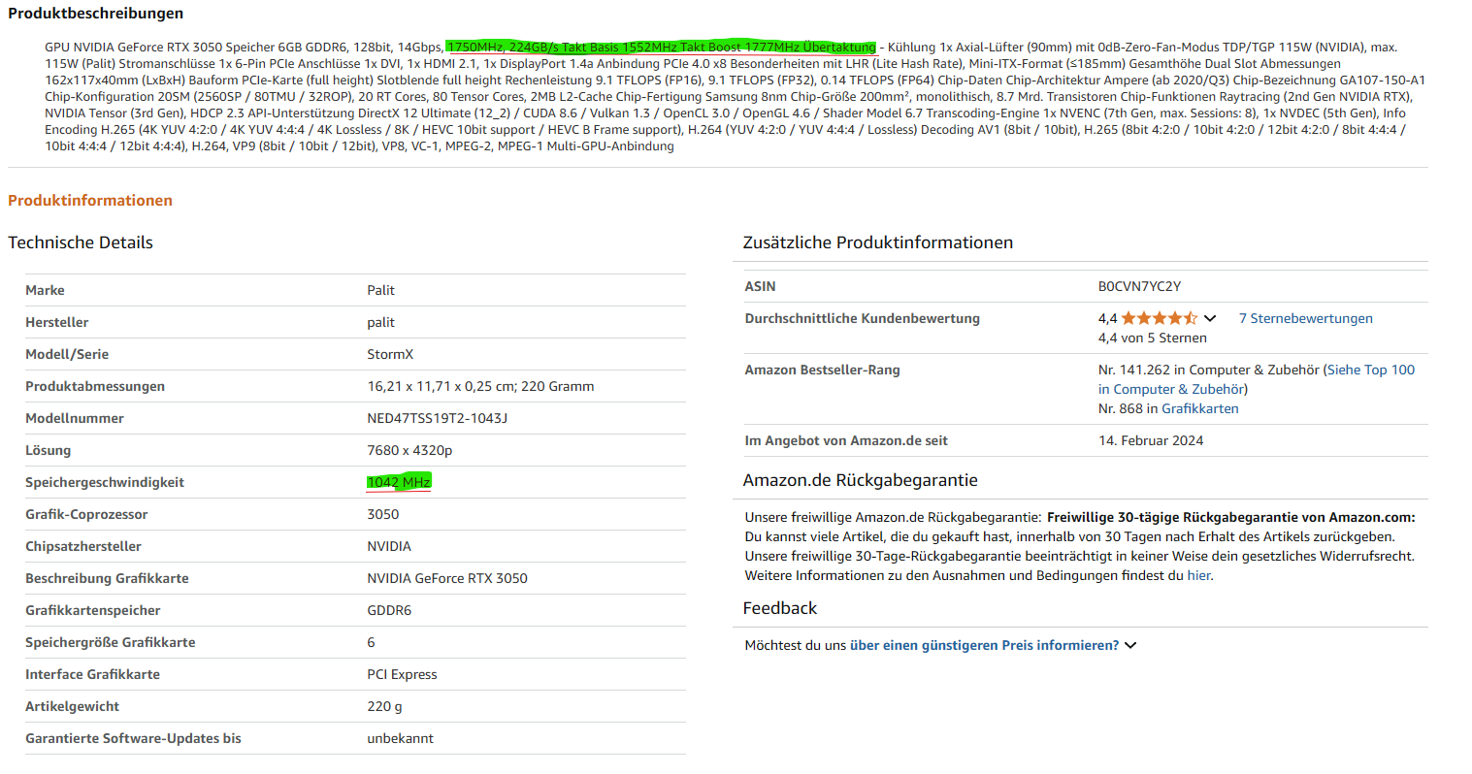
Task: Open the 7 Sternebewertungen link
Action: point(1305,317)
